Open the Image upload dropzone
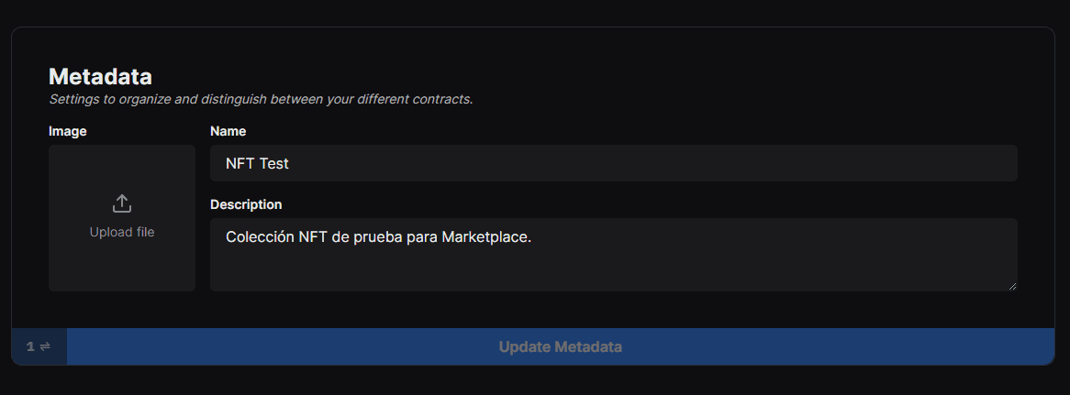 coord(121,218)
